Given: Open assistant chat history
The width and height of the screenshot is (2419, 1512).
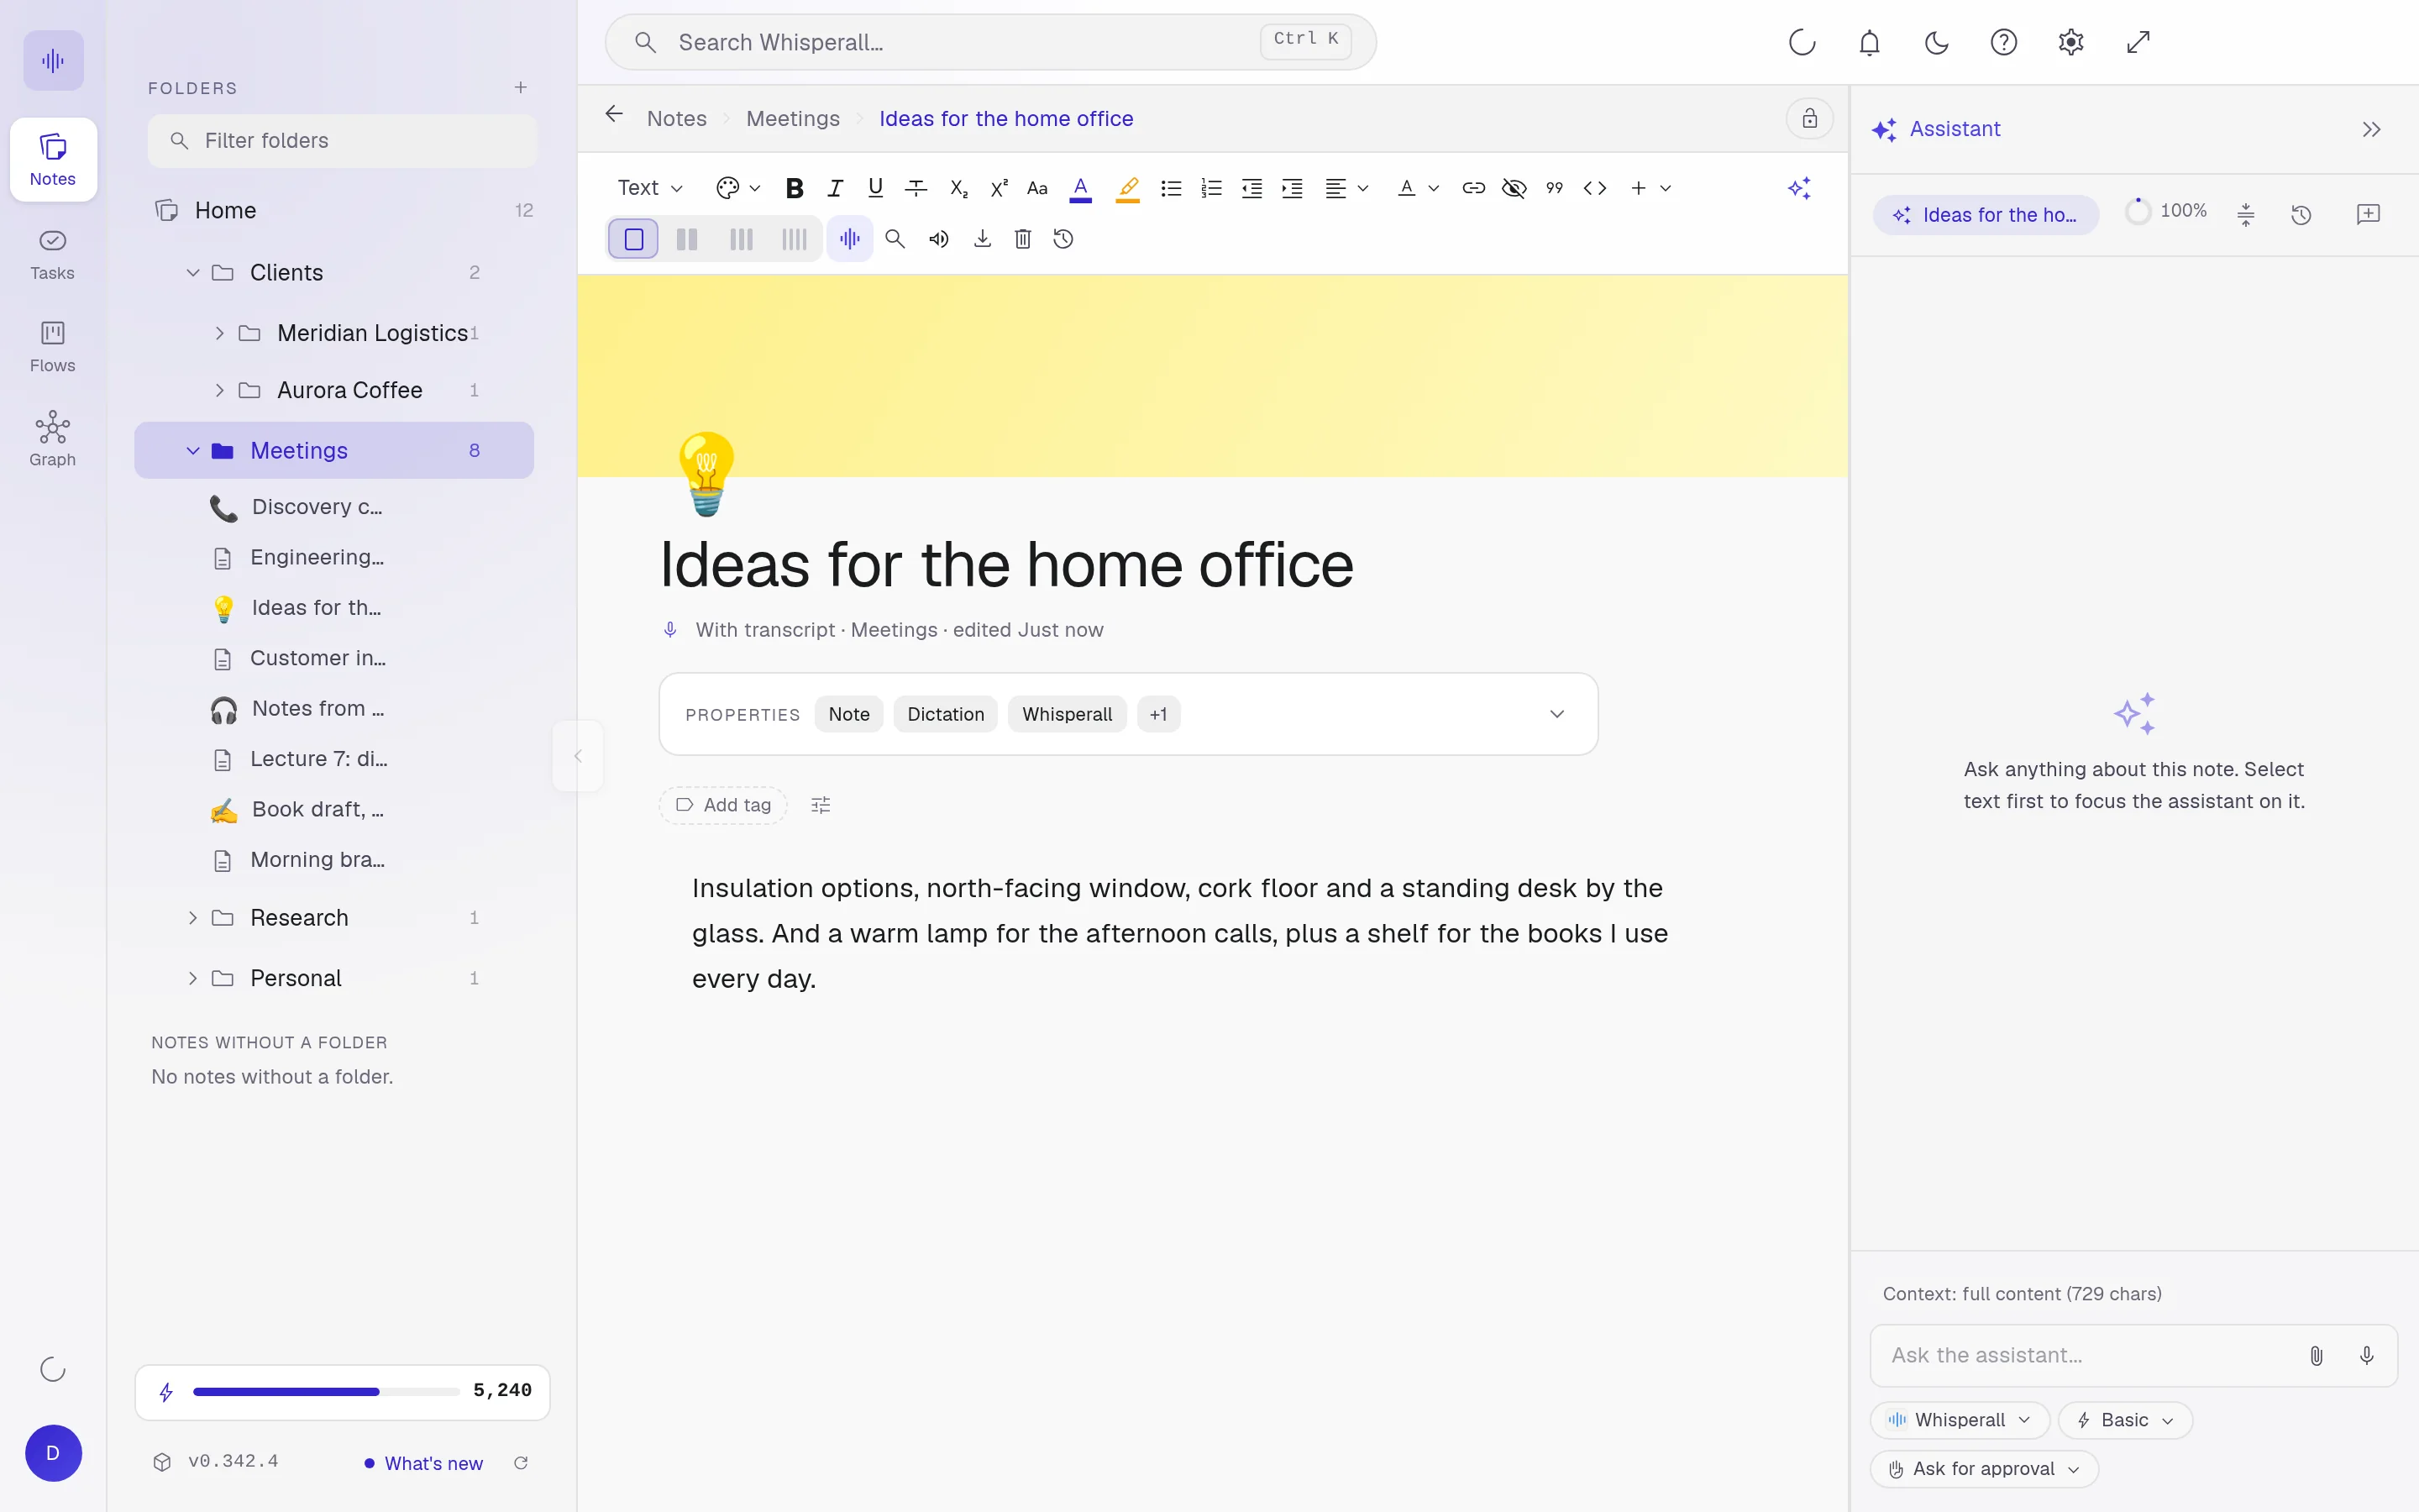Looking at the screenshot, I should 2301,214.
